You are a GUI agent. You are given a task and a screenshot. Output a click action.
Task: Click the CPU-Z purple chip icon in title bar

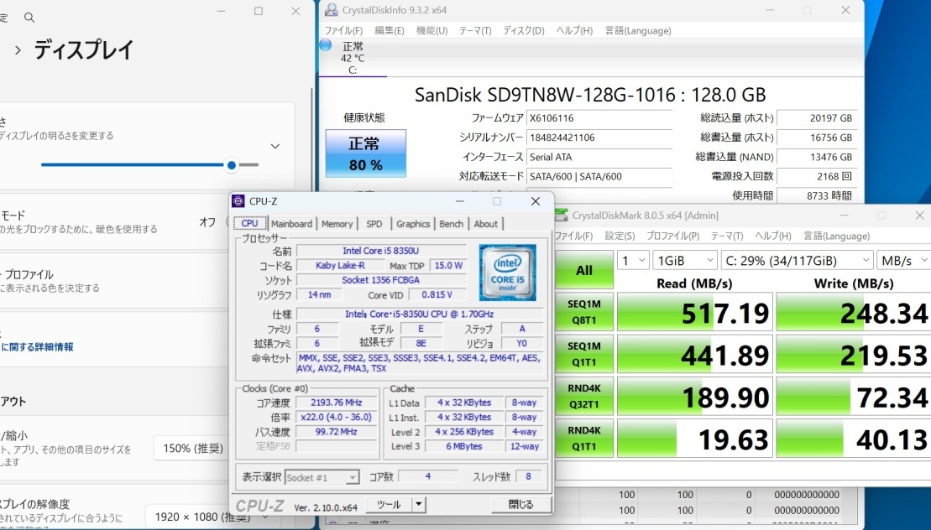coord(238,201)
